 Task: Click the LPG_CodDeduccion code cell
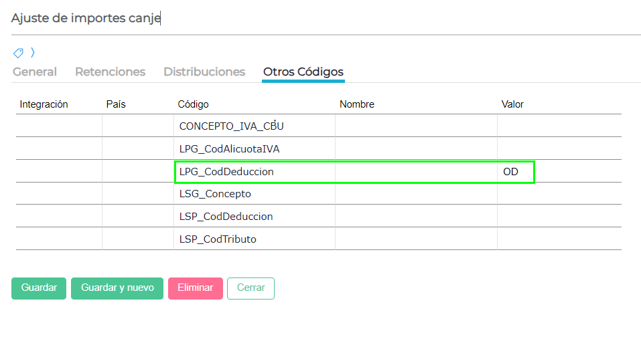pyautogui.click(x=226, y=172)
